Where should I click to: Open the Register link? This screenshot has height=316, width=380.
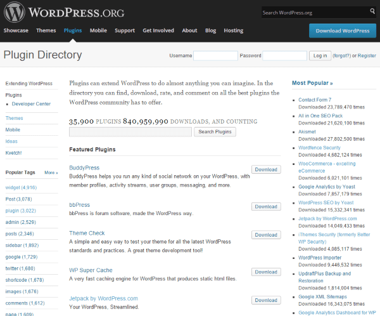[367, 56]
